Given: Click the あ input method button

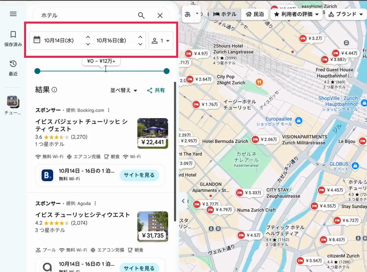Looking at the screenshot, I should point(188,14).
